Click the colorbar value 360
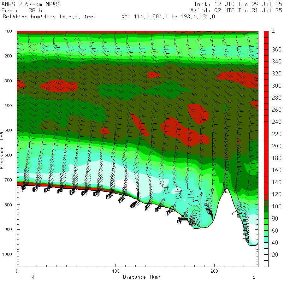 tap(276, 50)
